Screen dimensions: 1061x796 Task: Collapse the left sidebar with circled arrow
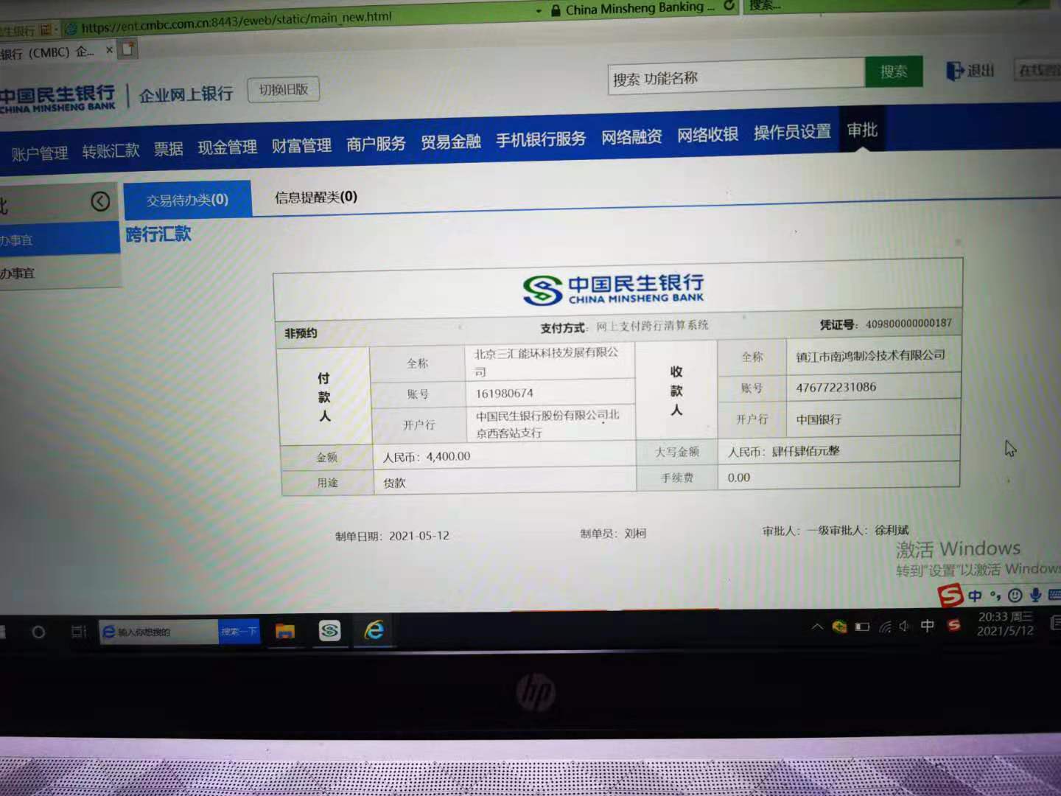tap(100, 201)
